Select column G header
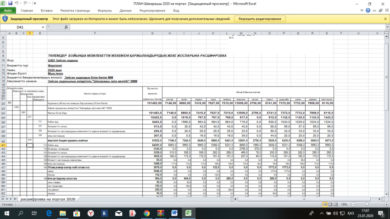 [x=152, y=33]
